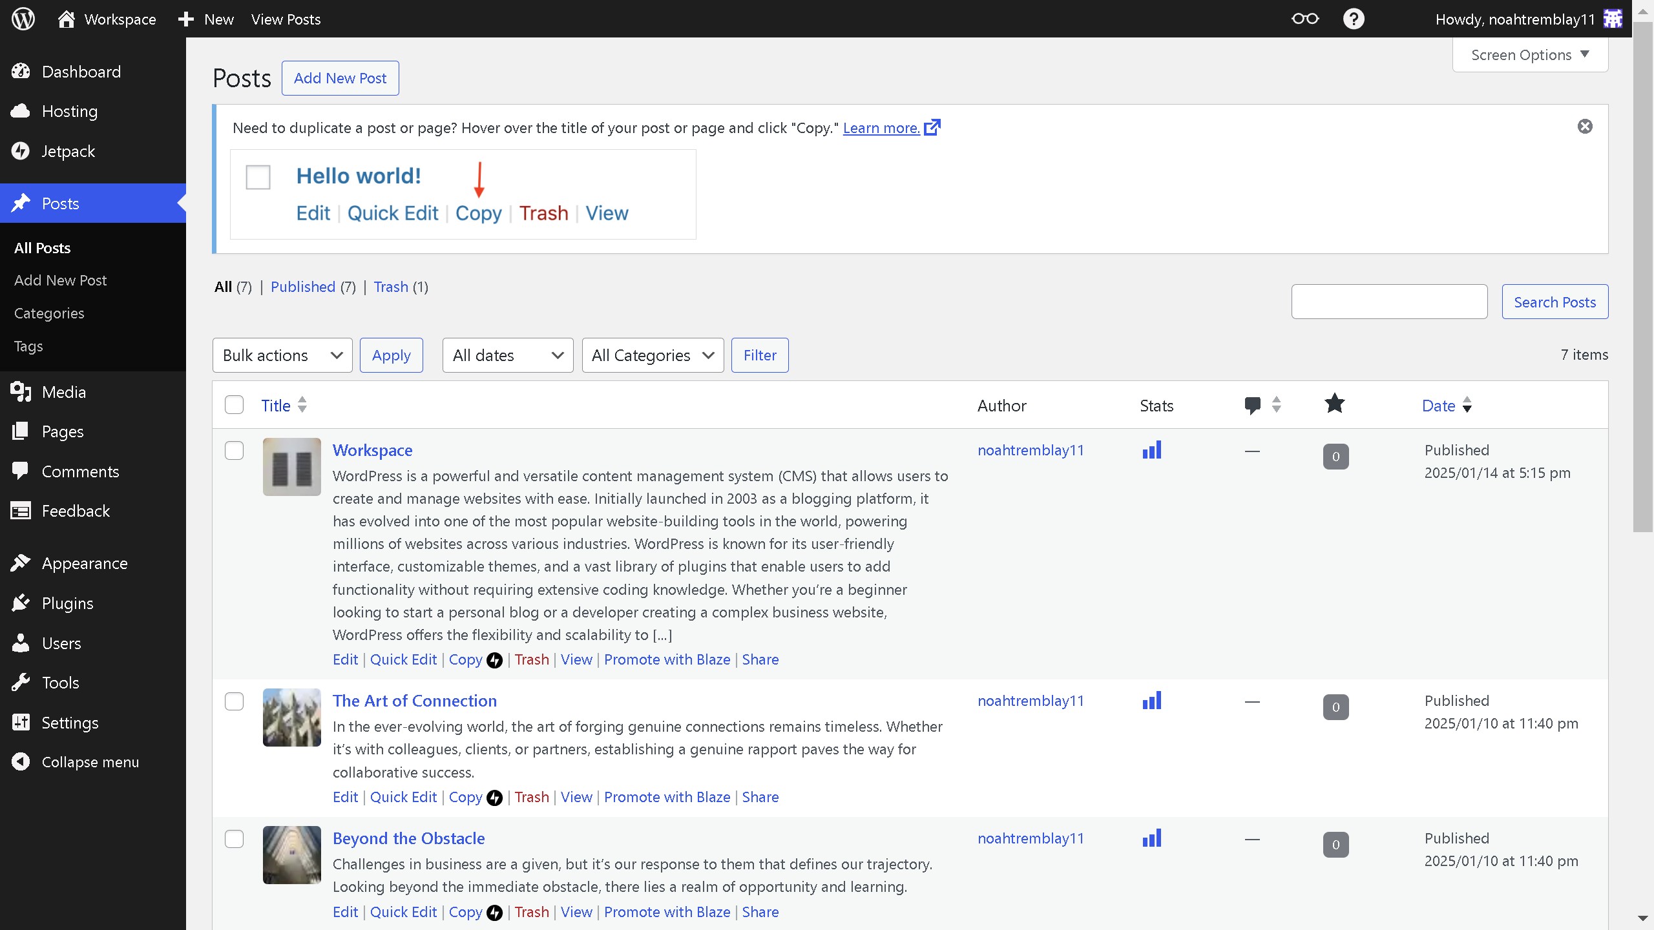Click the Add New Post button

(340, 78)
